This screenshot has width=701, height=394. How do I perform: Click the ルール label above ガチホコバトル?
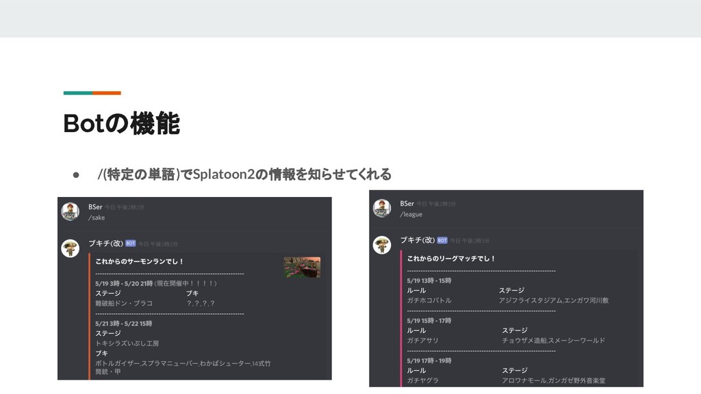click(x=416, y=290)
